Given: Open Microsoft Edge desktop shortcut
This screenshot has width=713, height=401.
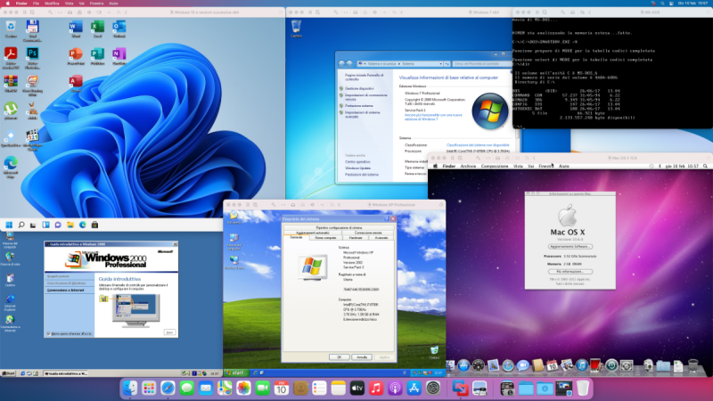Looking at the screenshot, I should (x=11, y=164).
